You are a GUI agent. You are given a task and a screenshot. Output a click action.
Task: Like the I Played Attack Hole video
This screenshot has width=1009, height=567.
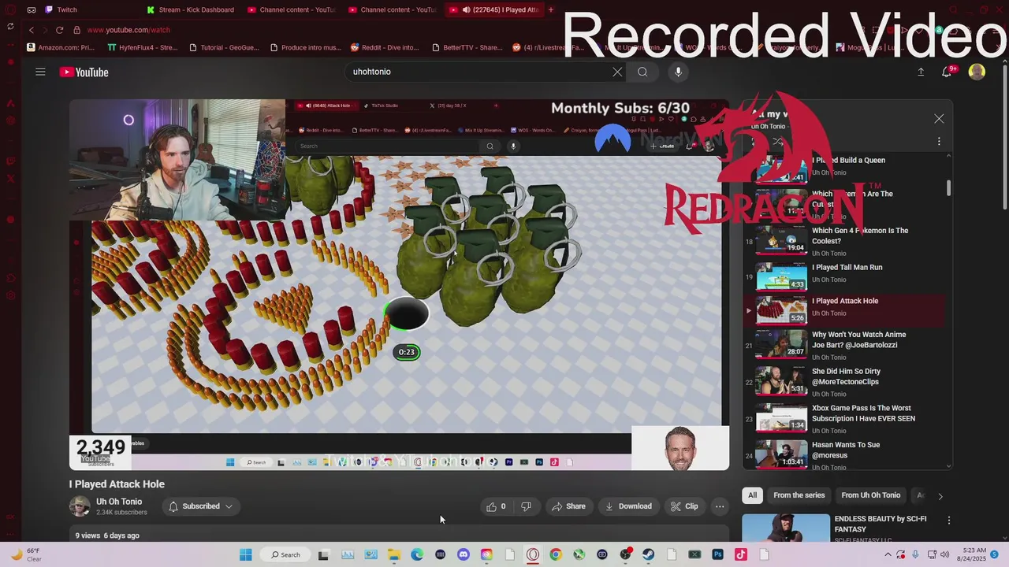[496, 506]
